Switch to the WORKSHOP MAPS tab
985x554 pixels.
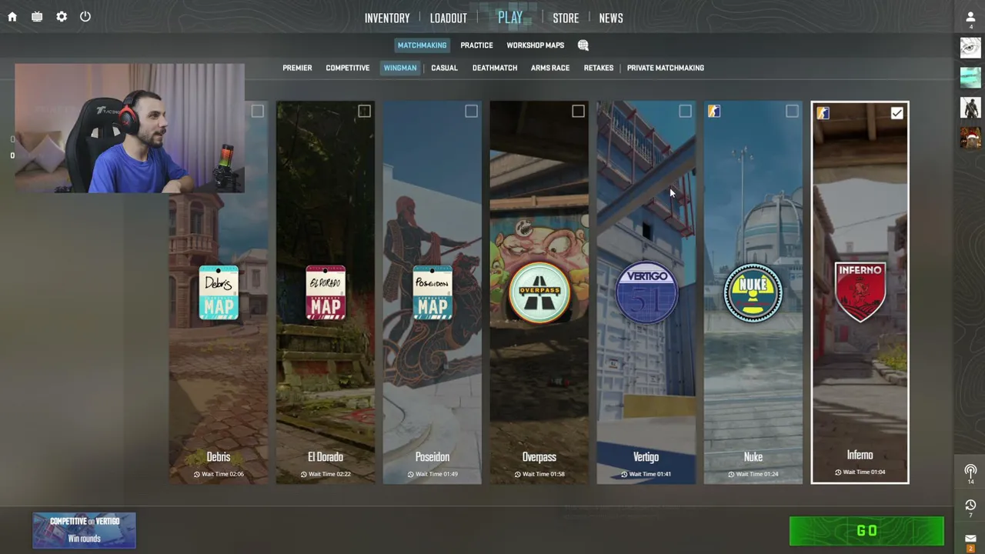click(x=536, y=45)
